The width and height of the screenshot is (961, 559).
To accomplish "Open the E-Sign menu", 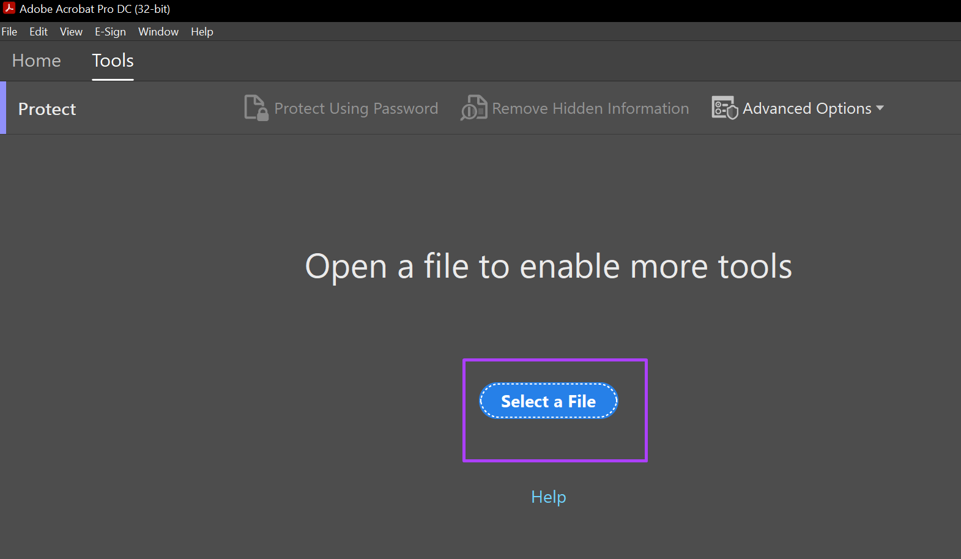I will pyautogui.click(x=110, y=32).
